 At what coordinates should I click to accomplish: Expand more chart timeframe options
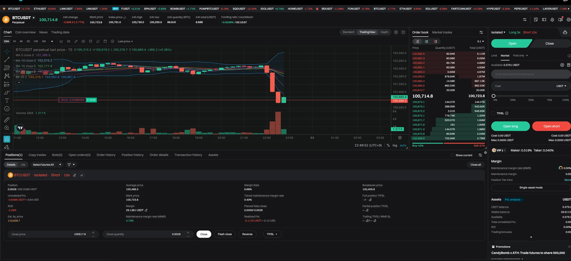52,42
